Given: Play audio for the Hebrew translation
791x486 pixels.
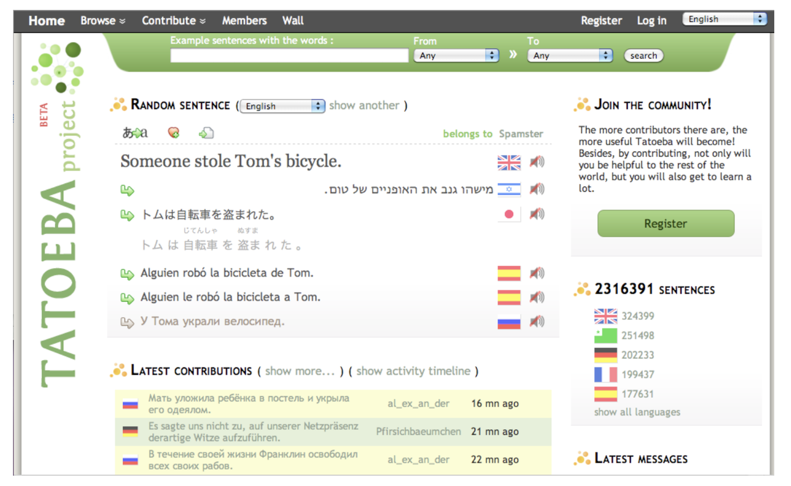Looking at the screenshot, I should pos(537,189).
